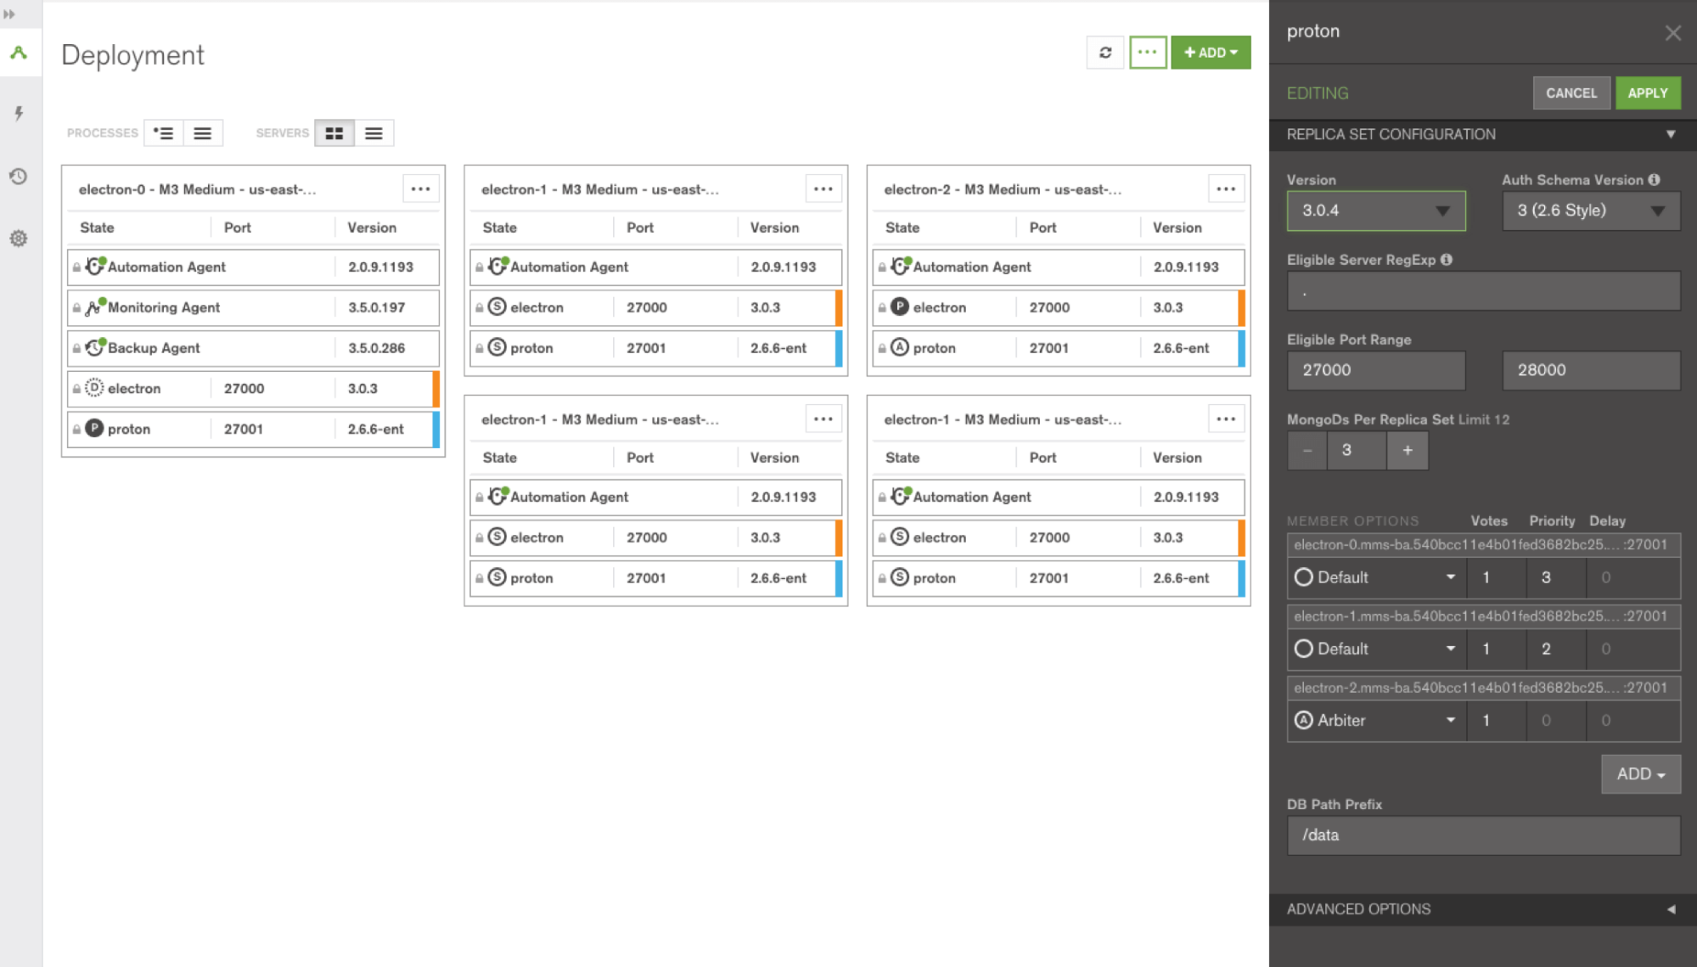Open the history clock icon in the sidebar
The height and width of the screenshot is (967, 1697).
tap(19, 177)
